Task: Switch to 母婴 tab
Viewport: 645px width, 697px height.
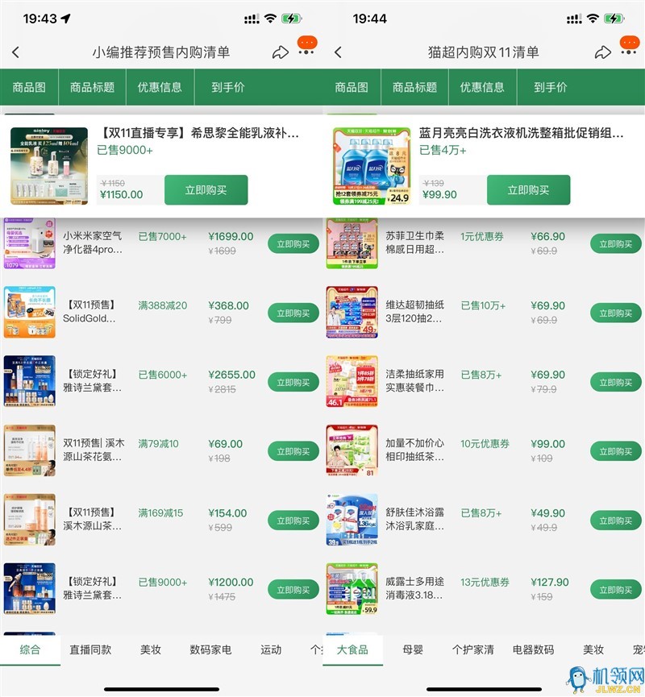Action: (413, 650)
